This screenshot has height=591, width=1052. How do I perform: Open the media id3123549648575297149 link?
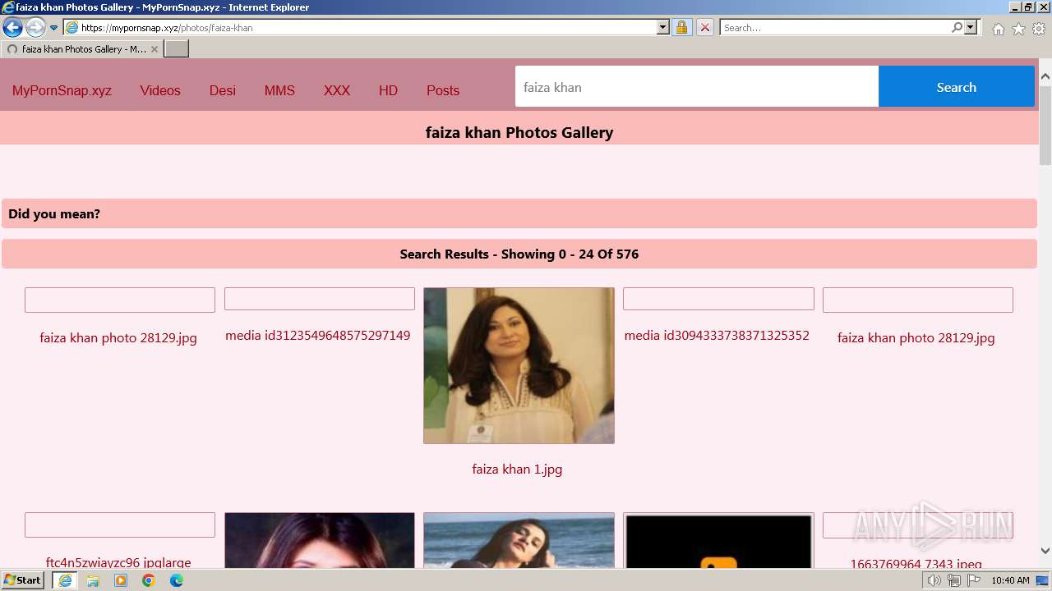[318, 335]
